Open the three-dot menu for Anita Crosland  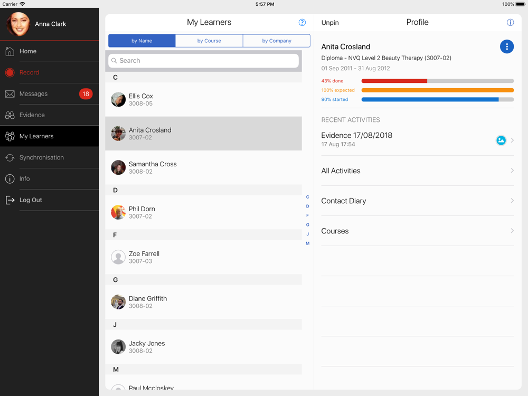tap(506, 46)
